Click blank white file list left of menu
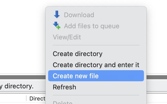The width and height of the screenshot is (167, 104). (23, 37)
